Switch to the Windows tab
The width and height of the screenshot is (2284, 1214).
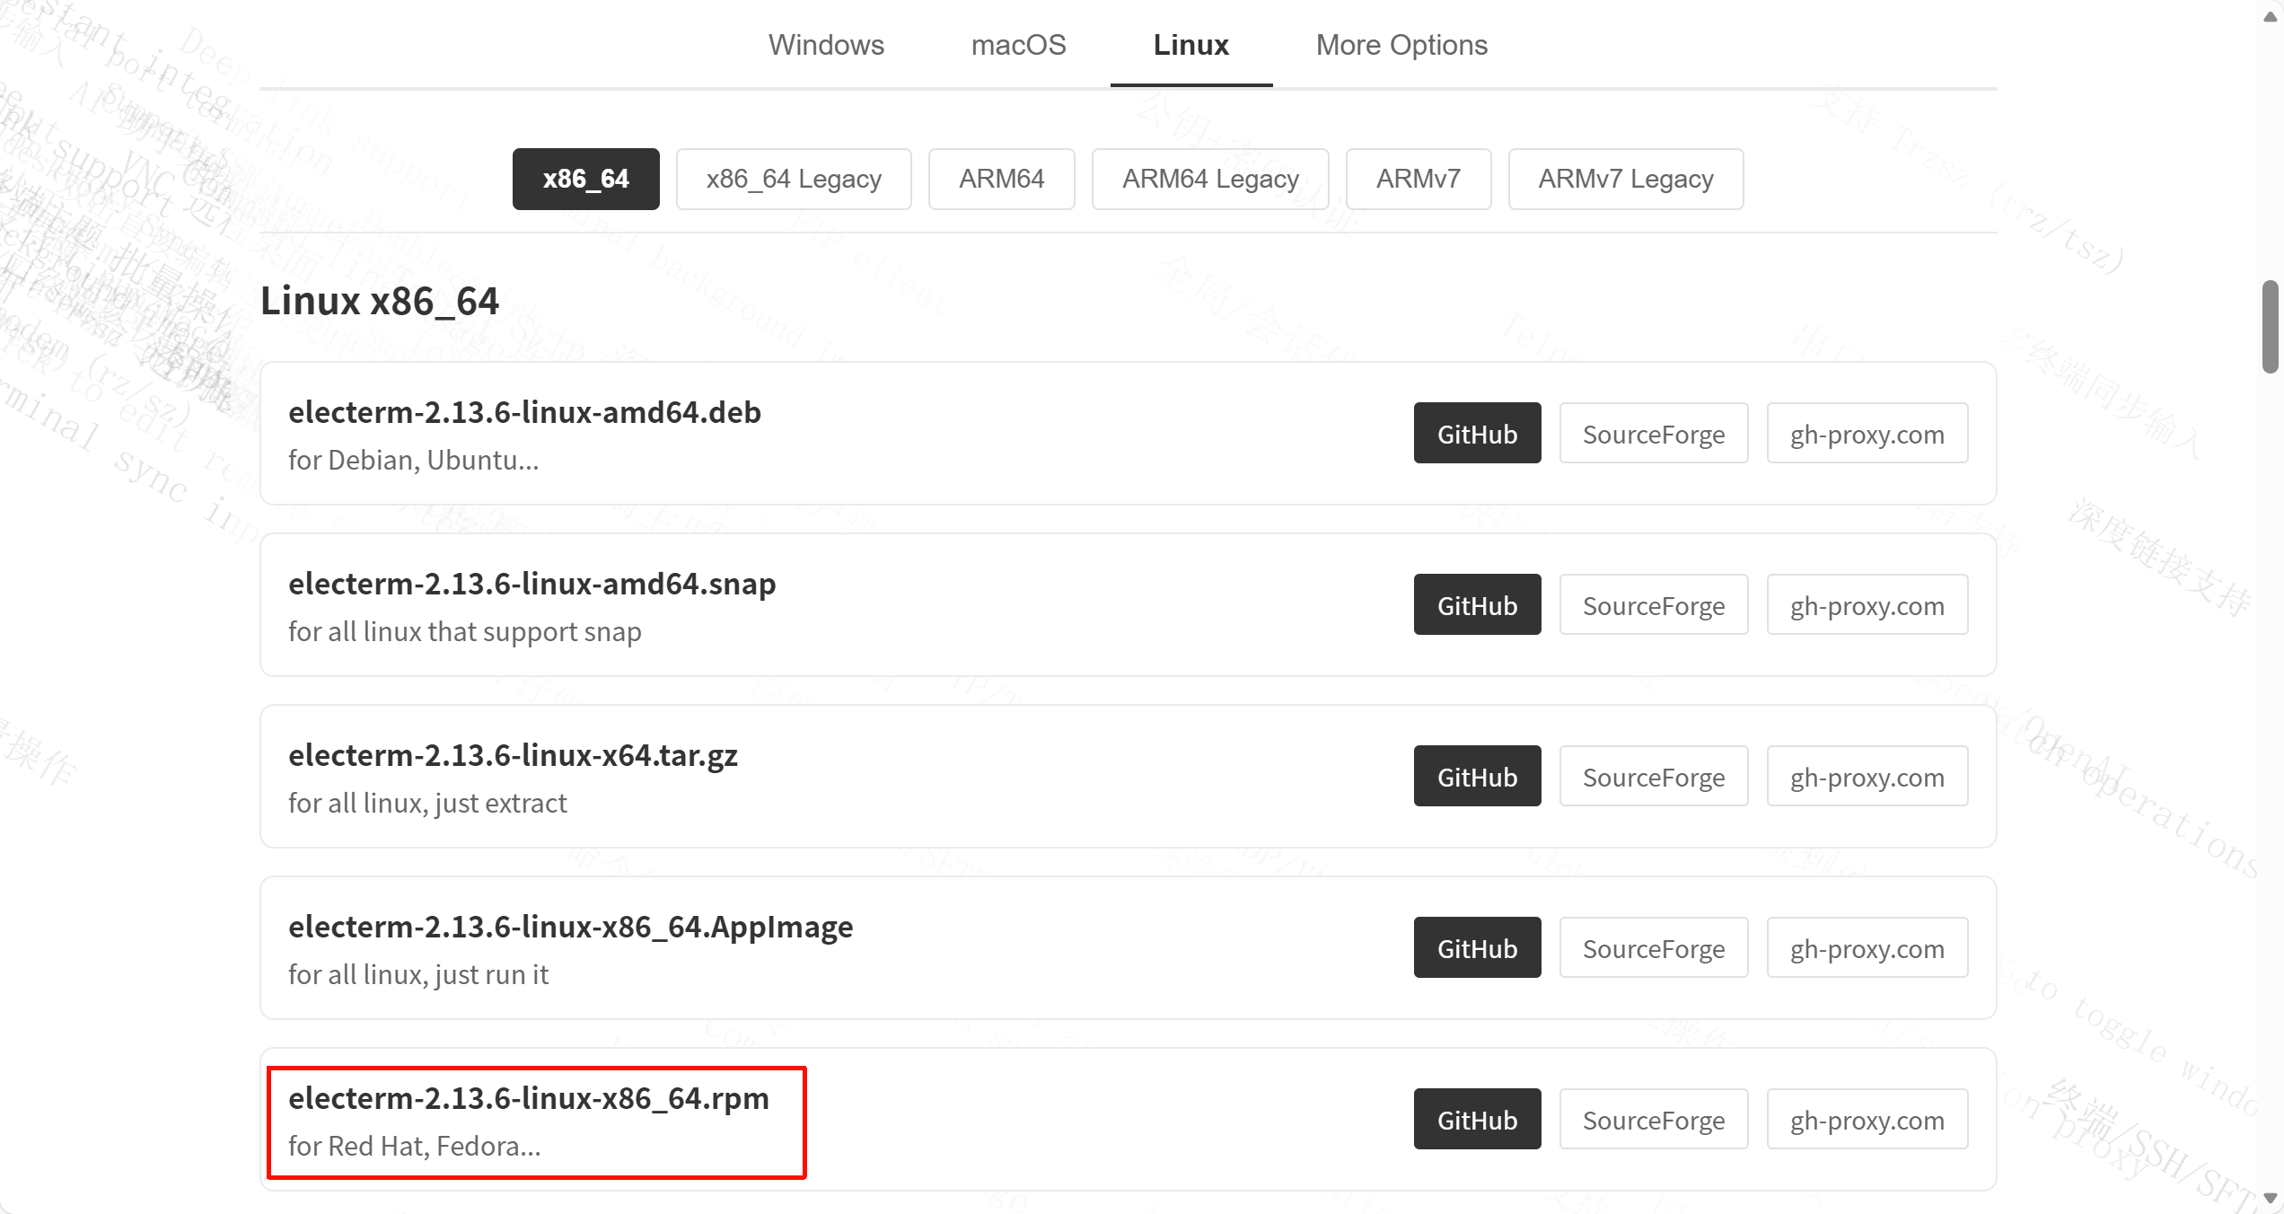click(826, 45)
